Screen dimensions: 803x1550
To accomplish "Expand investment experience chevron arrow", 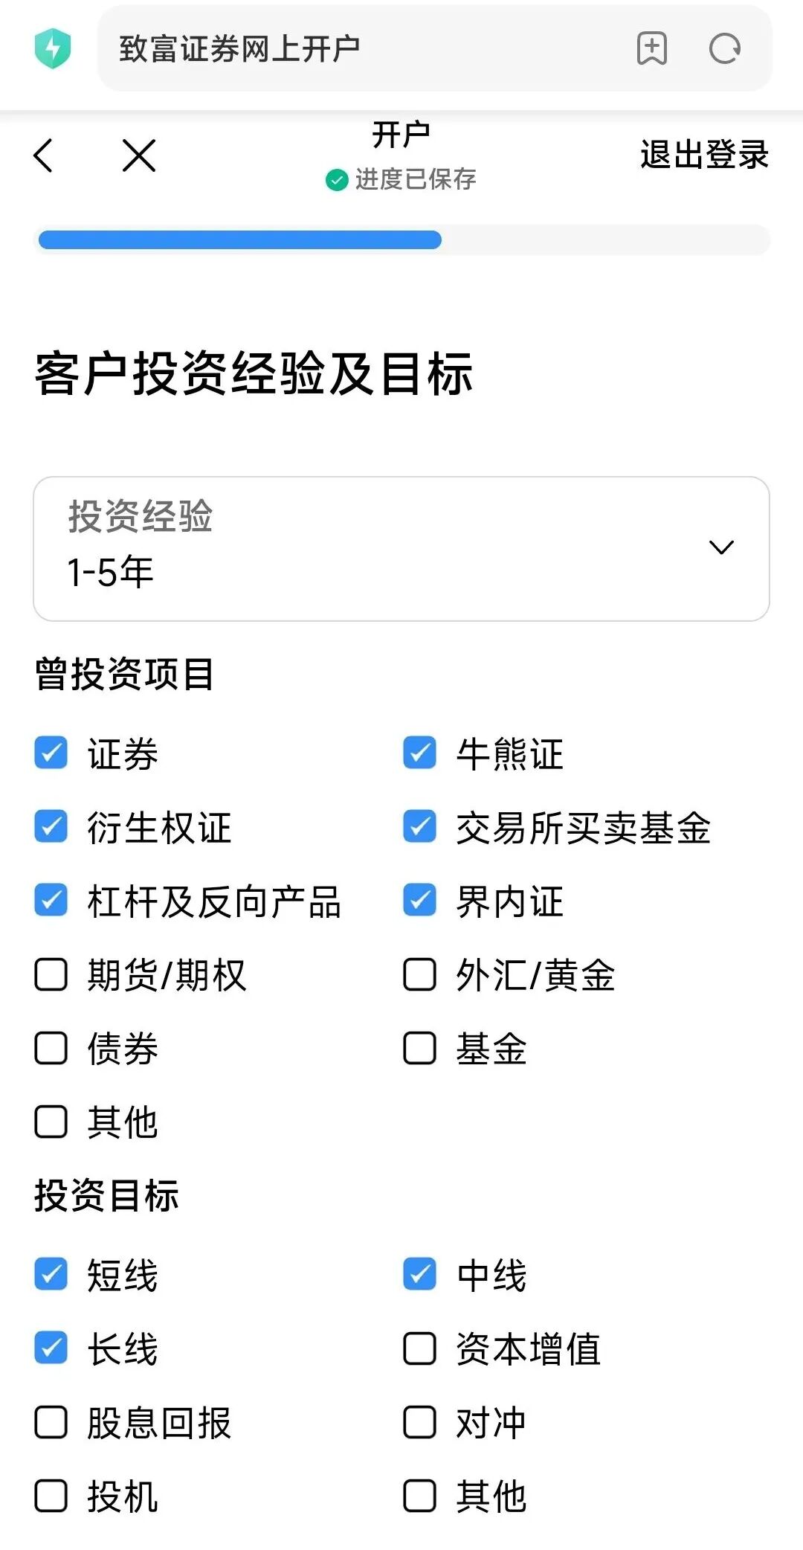I will click(x=721, y=548).
